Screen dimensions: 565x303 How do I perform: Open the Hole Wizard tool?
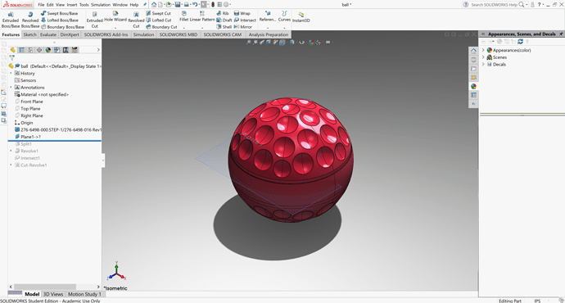115,17
